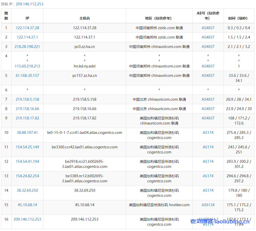Open IP link 219.158.16.66

27,109
